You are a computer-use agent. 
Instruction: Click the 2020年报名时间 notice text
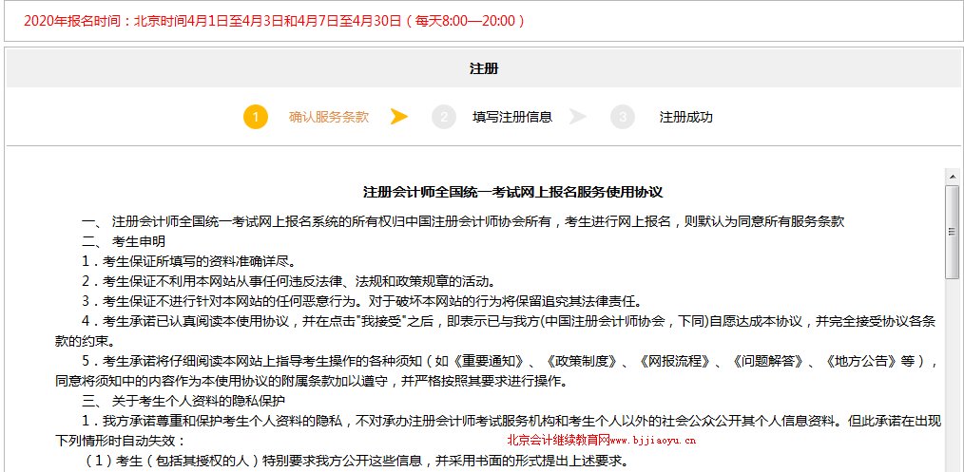(274, 21)
